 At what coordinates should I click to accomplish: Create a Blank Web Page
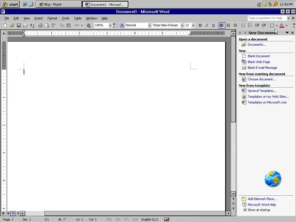coord(259,62)
